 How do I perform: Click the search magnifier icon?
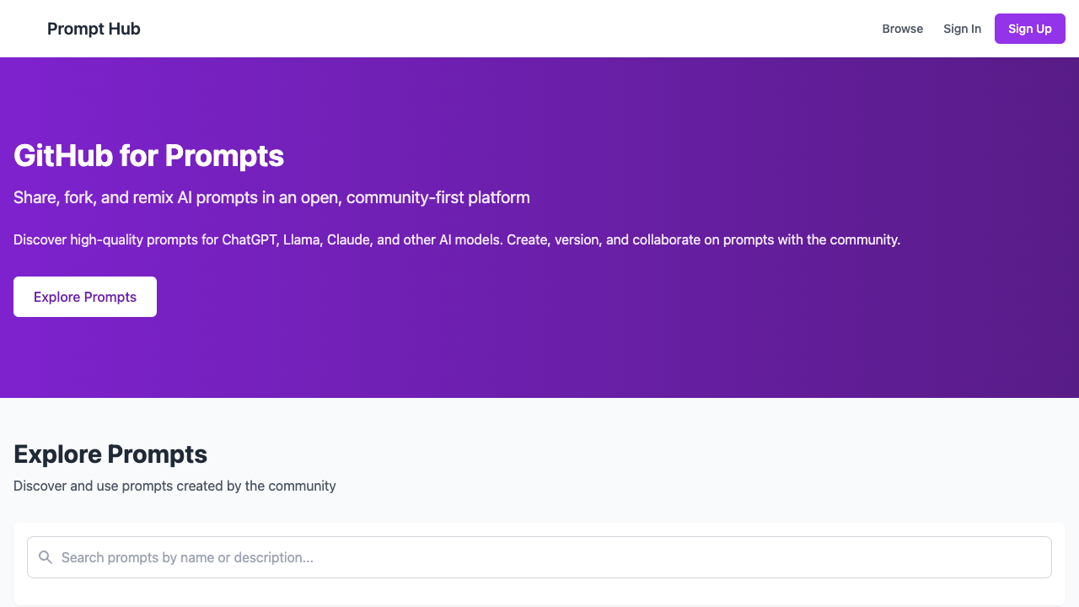click(46, 557)
